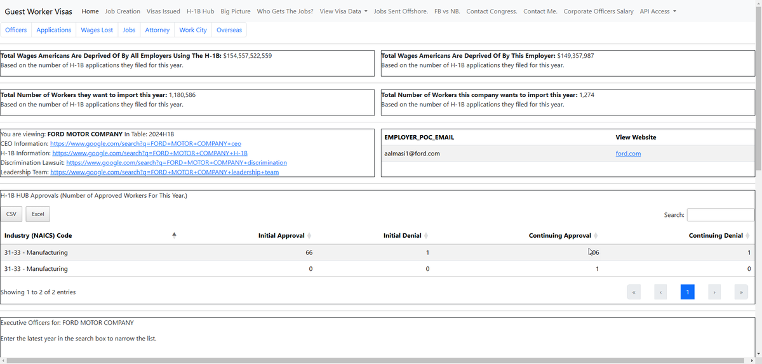Switch to the Jobs tab
The height and width of the screenshot is (364, 762).
(x=129, y=30)
